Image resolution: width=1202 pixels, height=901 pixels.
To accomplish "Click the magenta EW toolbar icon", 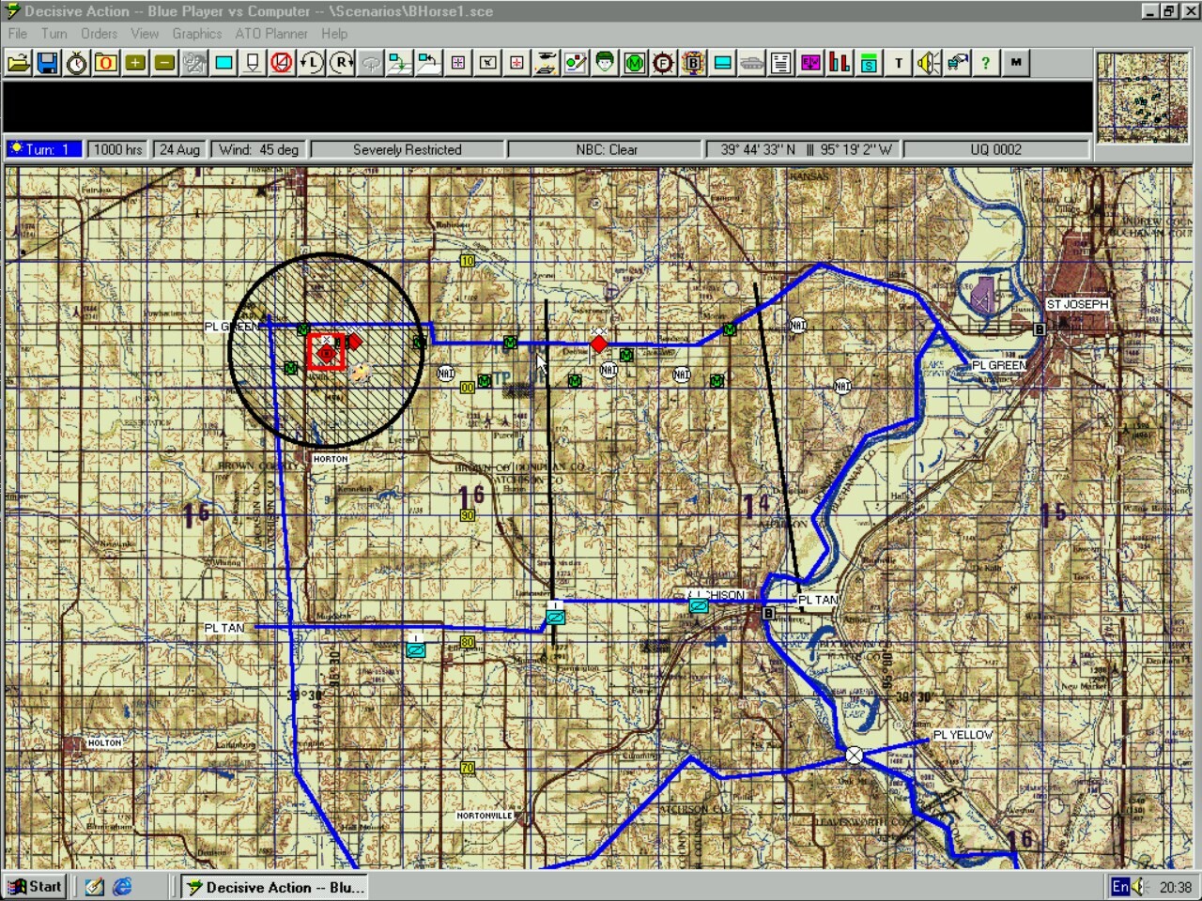I will 810,63.
